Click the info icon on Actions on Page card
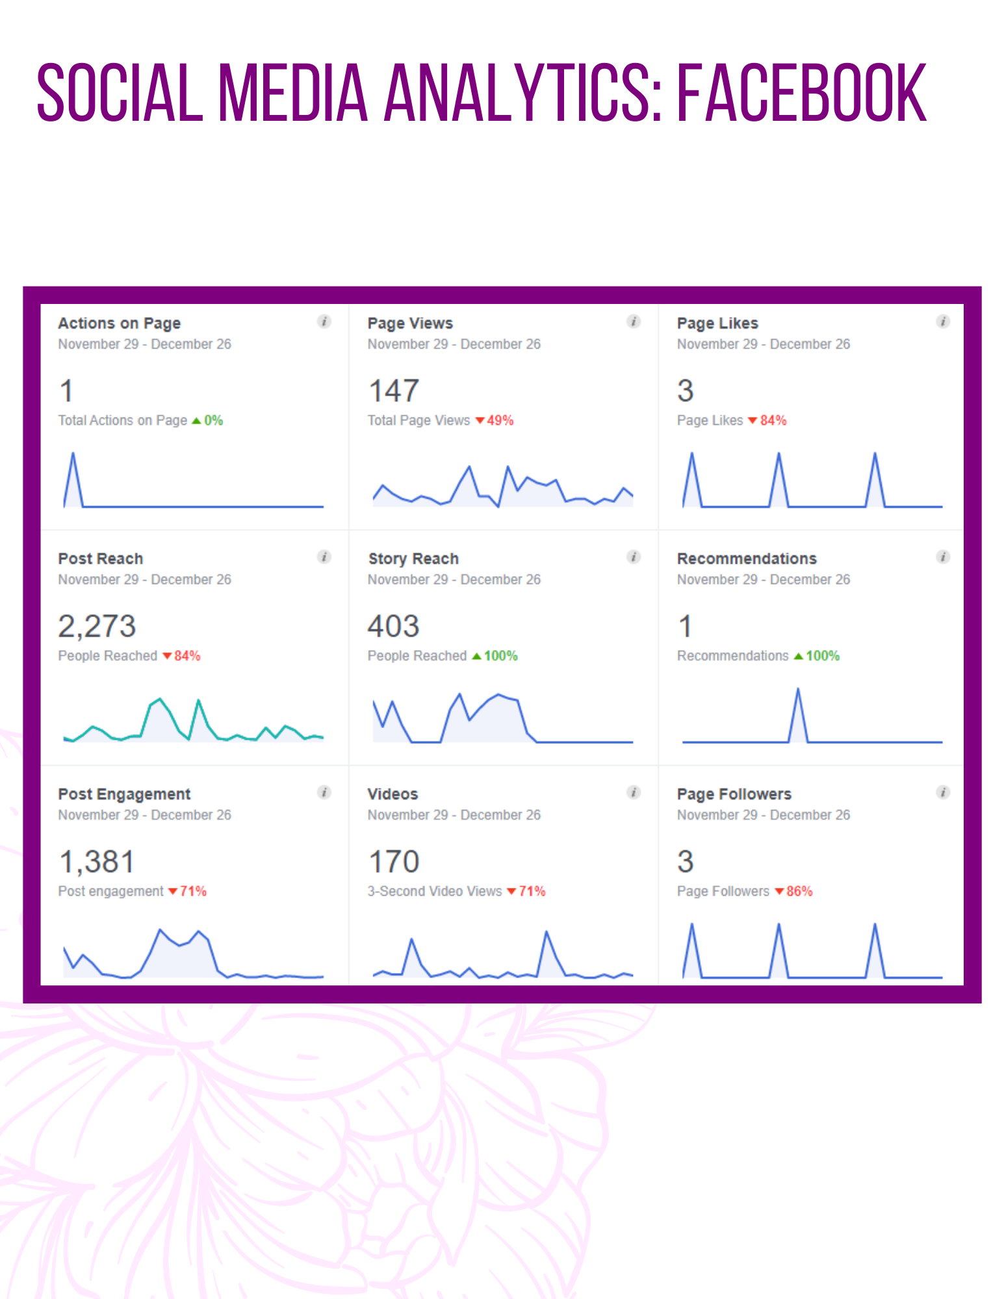This screenshot has width=1004, height=1299. (324, 322)
